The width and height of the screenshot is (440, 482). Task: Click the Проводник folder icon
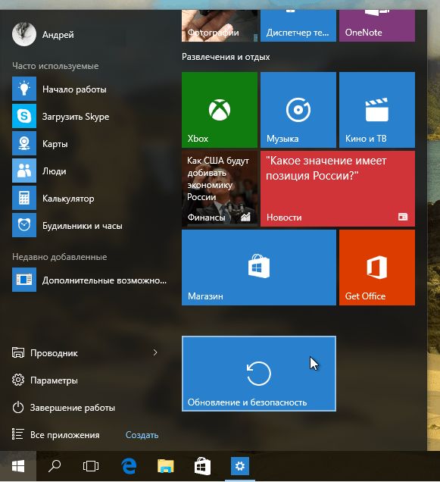point(18,352)
